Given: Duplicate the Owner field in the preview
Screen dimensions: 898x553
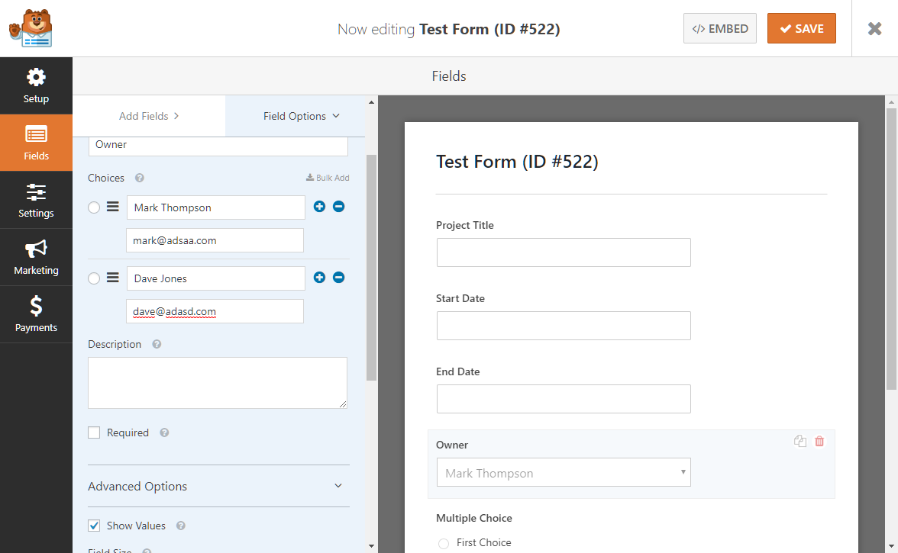Looking at the screenshot, I should [x=799, y=441].
